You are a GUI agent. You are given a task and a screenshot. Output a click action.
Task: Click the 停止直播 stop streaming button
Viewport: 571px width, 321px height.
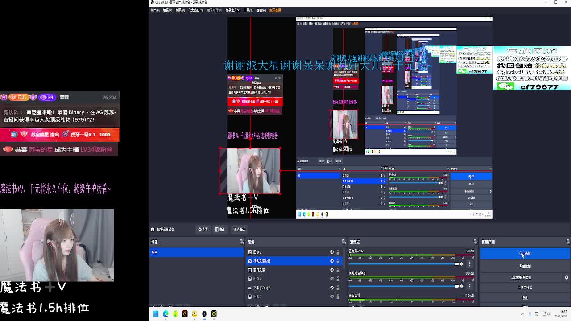(x=525, y=254)
